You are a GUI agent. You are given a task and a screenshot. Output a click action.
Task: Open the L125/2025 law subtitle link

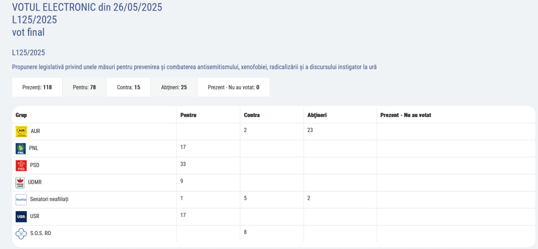[29, 53]
